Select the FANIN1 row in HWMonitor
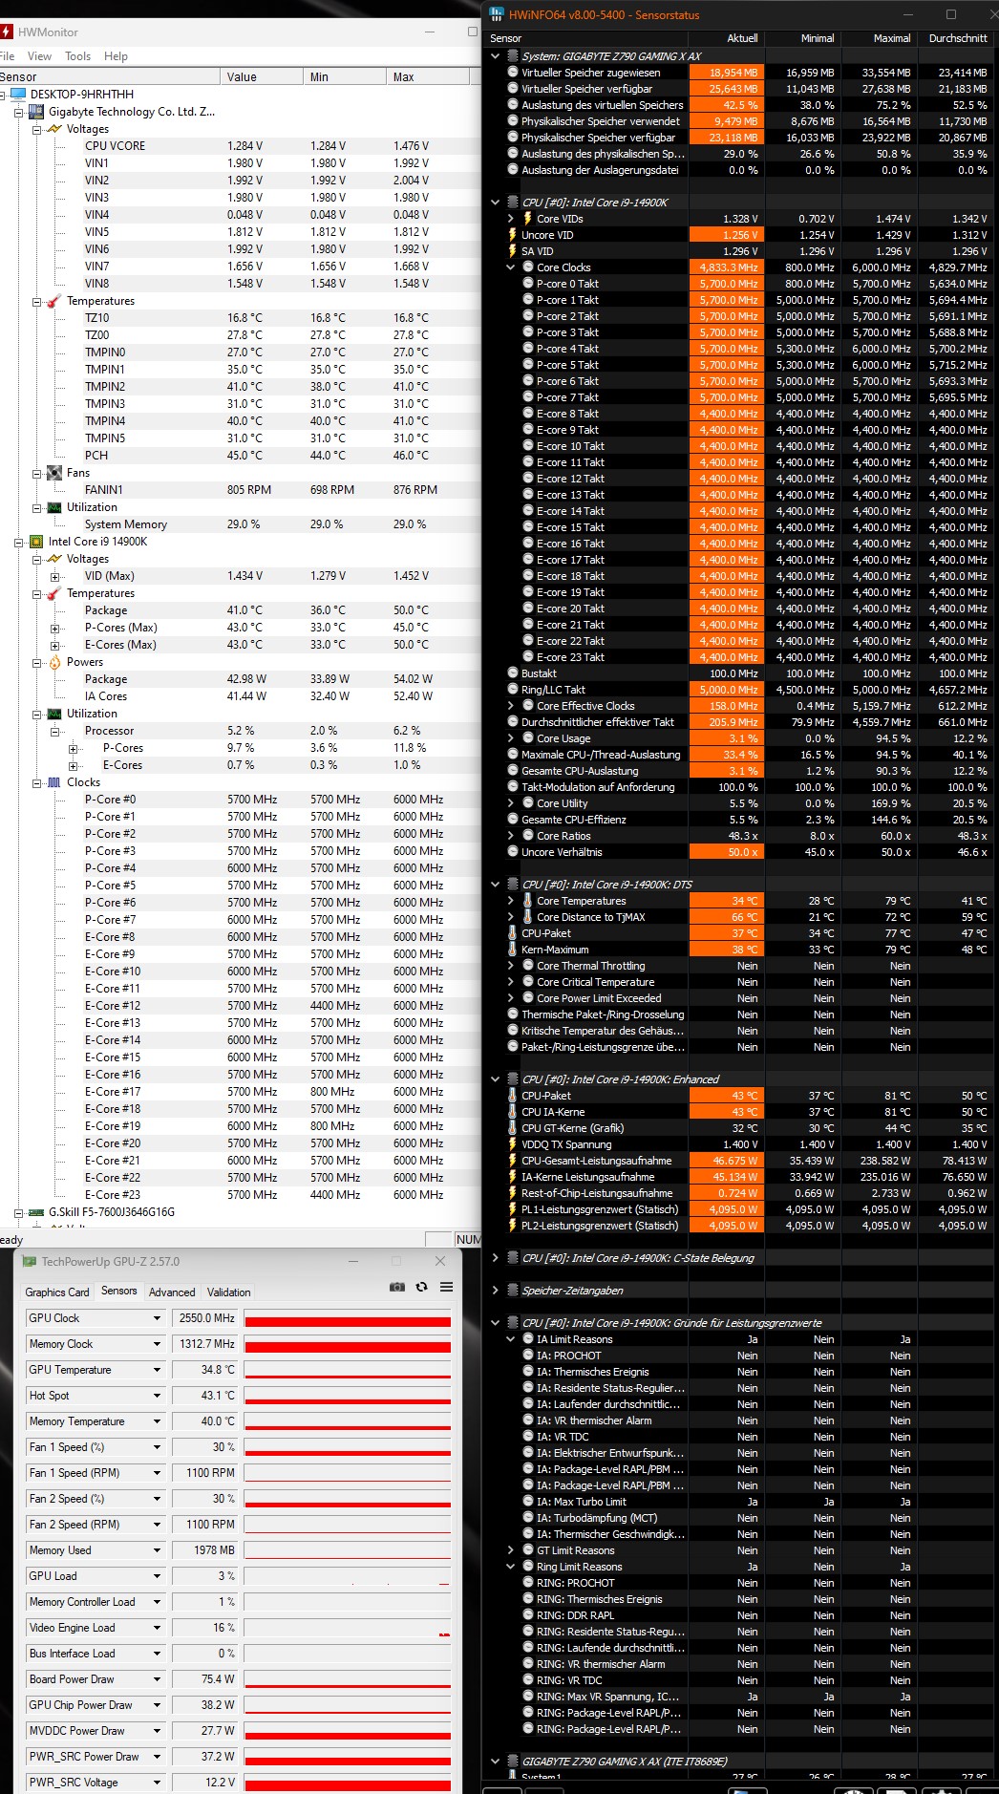This screenshot has height=1794, width=999. point(241,490)
